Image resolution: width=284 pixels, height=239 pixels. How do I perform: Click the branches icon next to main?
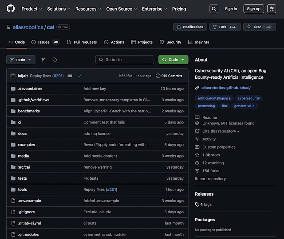[x=43, y=60]
